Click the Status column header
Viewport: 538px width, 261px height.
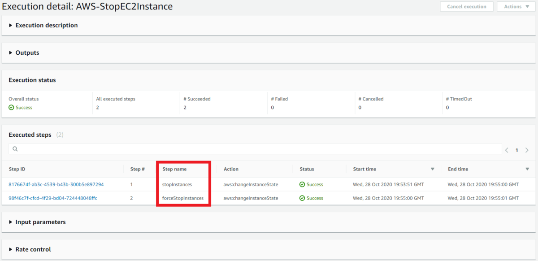pos(307,169)
